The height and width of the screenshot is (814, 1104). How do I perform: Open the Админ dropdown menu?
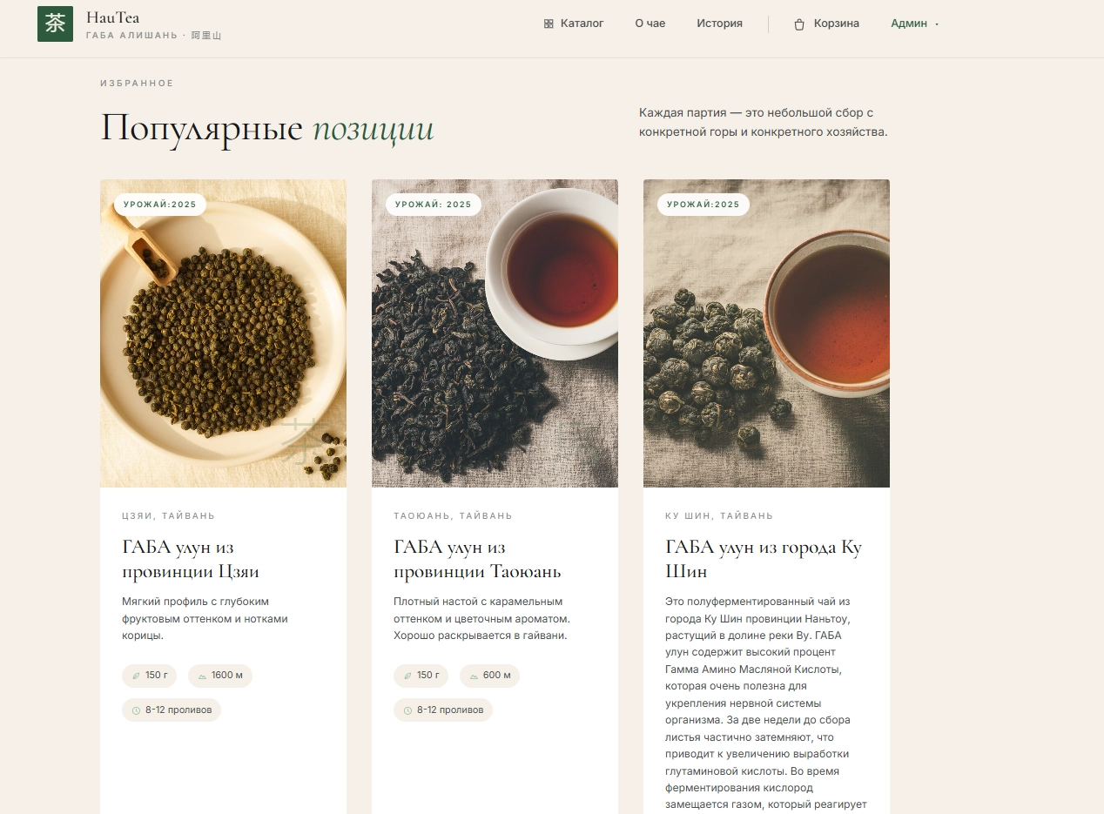[914, 24]
